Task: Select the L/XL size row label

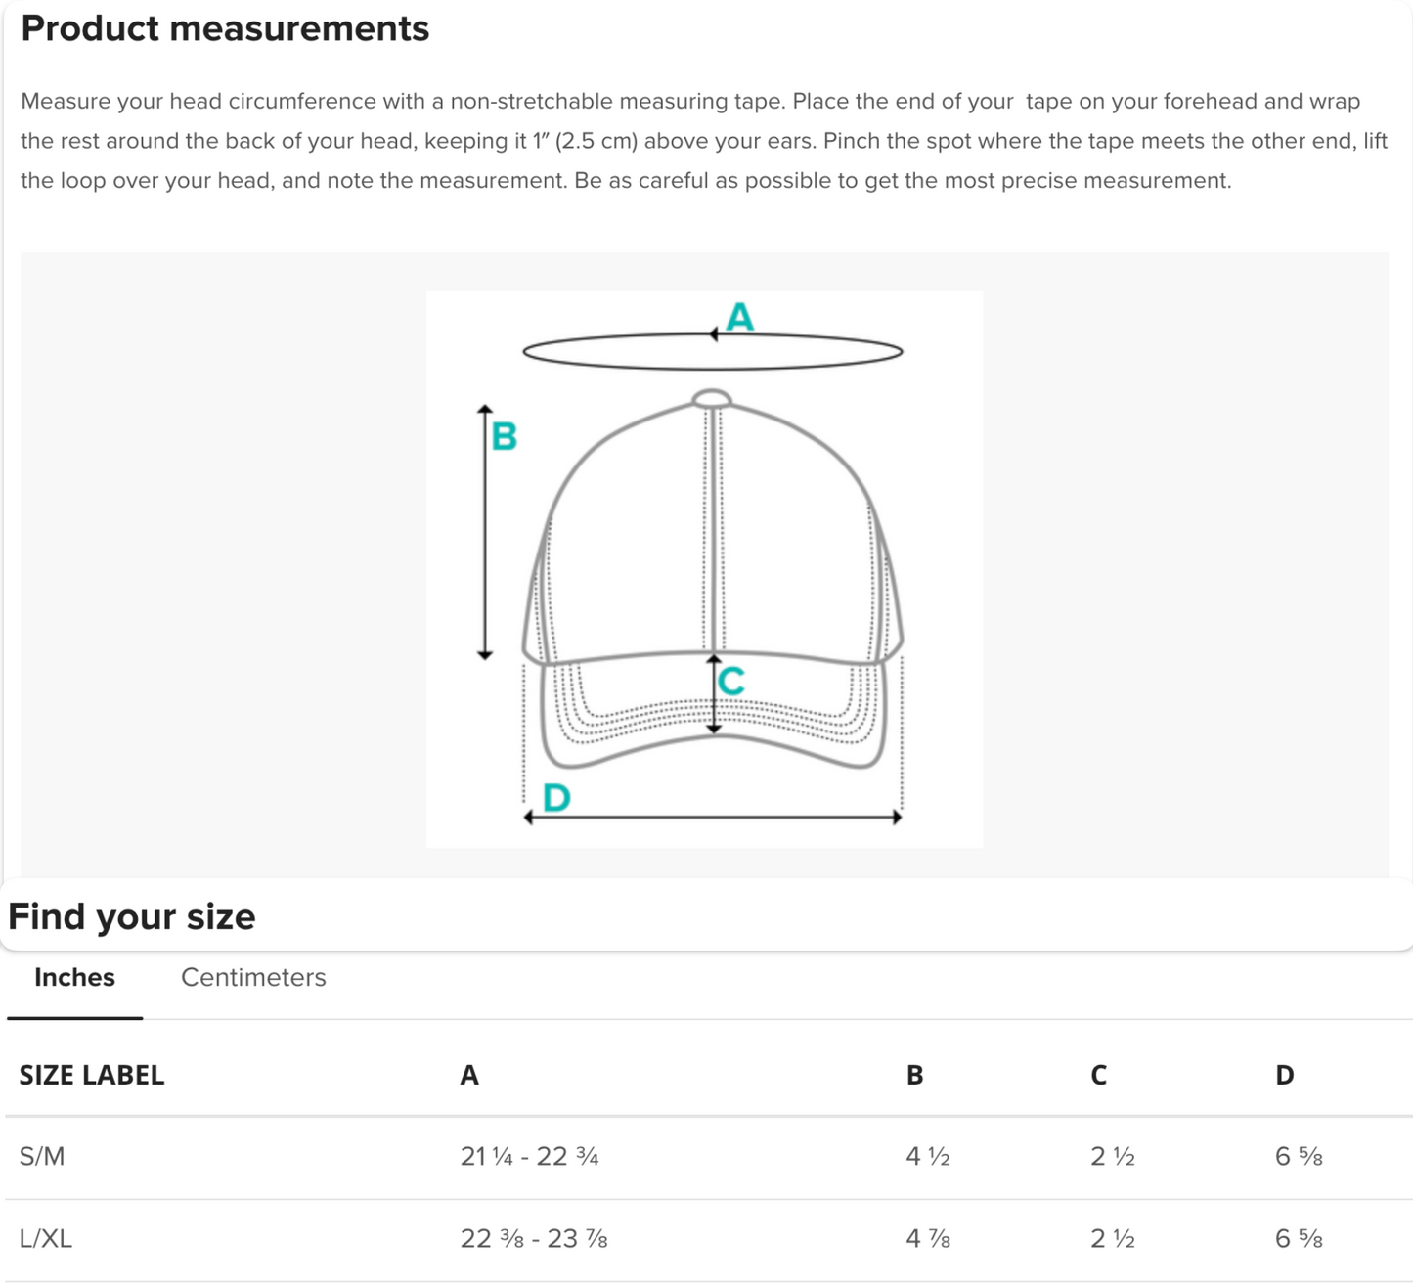Action: pyautogui.click(x=46, y=1238)
